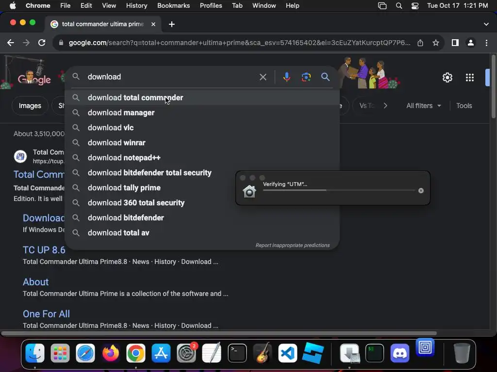The width and height of the screenshot is (497, 372).
Task: Toggle Chrome side panel icon
Action: [x=455, y=43]
